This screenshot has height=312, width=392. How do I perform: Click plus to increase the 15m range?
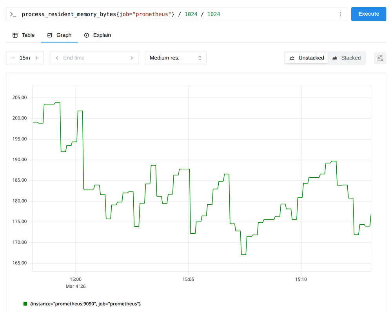36,58
